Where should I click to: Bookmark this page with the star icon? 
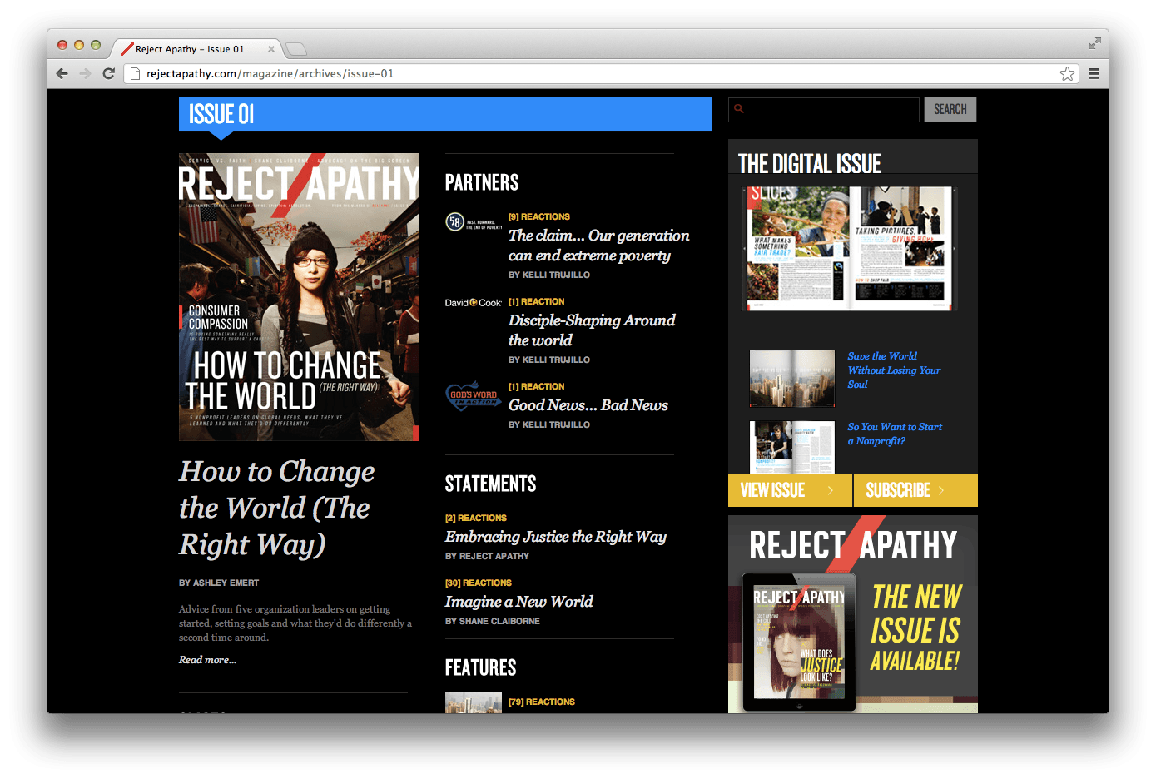click(x=1067, y=74)
